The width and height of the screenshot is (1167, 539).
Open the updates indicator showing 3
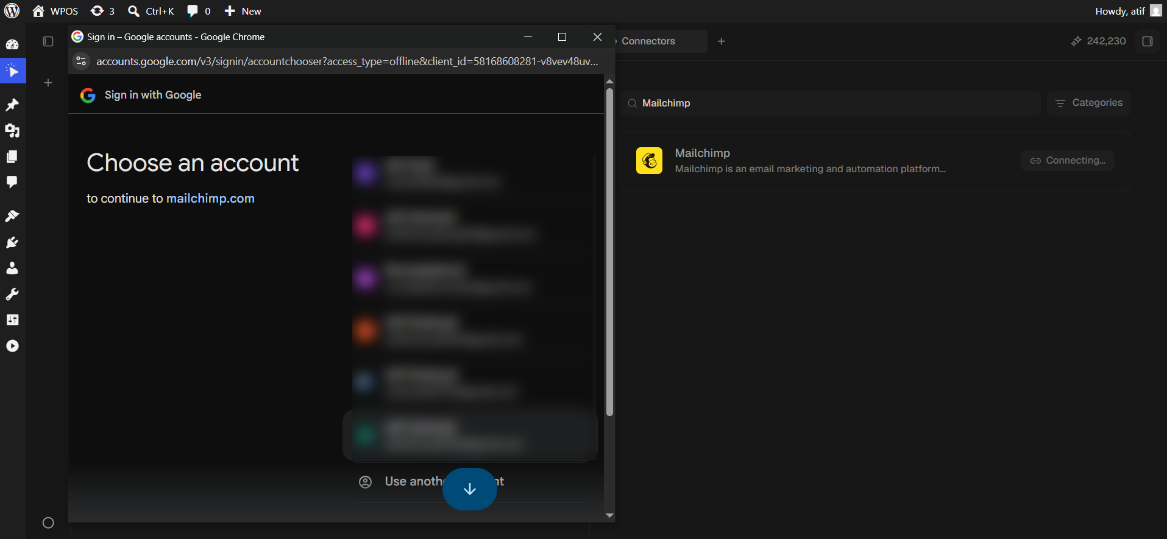(x=102, y=11)
